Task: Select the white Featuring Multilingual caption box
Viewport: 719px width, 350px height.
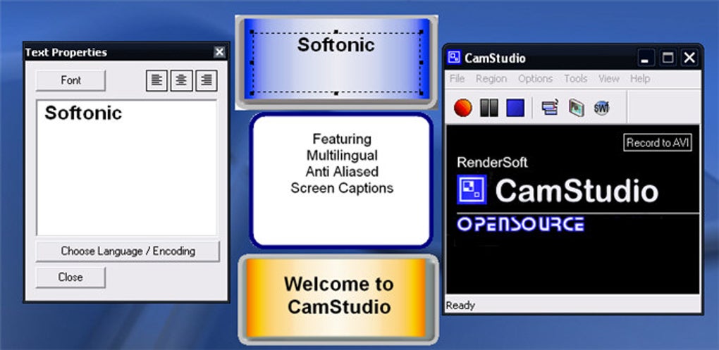Action: 341,180
